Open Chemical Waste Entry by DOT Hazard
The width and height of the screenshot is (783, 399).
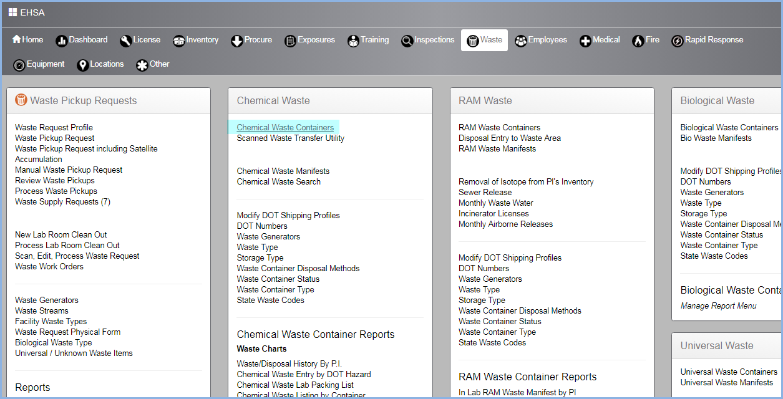tap(304, 375)
